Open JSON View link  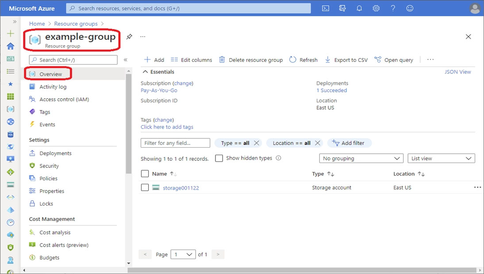(x=457, y=72)
